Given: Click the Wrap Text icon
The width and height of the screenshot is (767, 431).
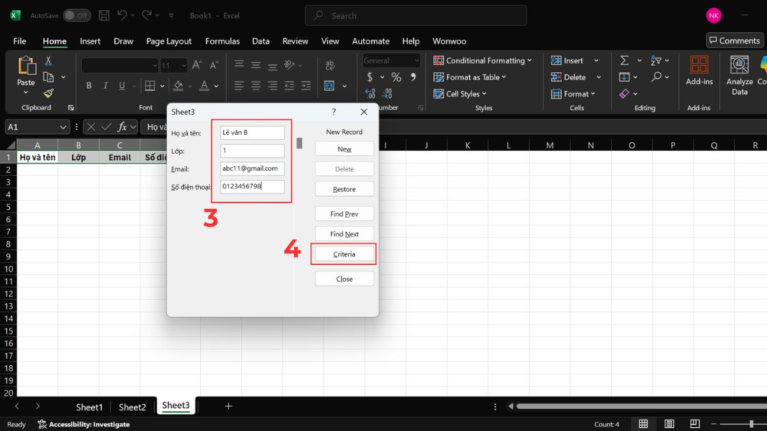Looking at the screenshot, I should click(329, 64).
